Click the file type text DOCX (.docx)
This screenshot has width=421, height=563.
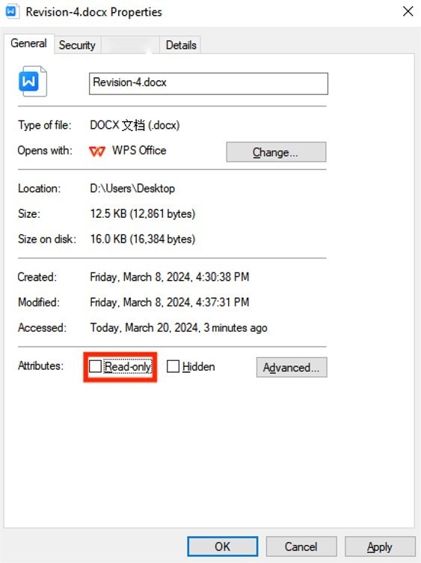[x=135, y=125]
